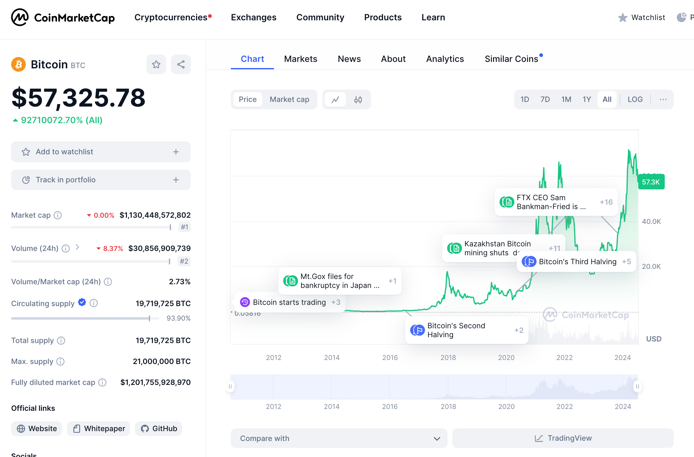Click Max. supply info icon
The height and width of the screenshot is (457, 694).
pos(60,362)
